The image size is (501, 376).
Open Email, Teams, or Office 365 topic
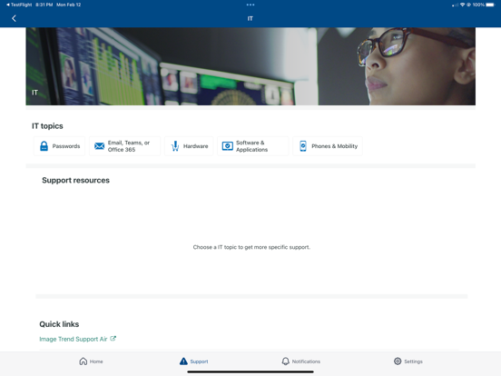[124, 146]
